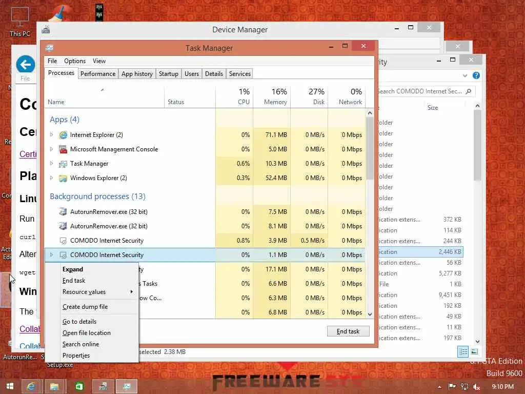Switch Explorer to large icons view
Screen dimensions: 525x394
click(474, 351)
